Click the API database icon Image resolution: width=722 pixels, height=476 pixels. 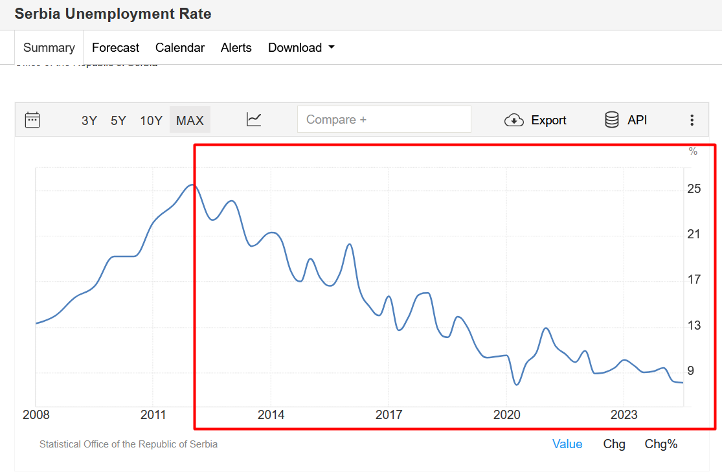[x=612, y=120]
